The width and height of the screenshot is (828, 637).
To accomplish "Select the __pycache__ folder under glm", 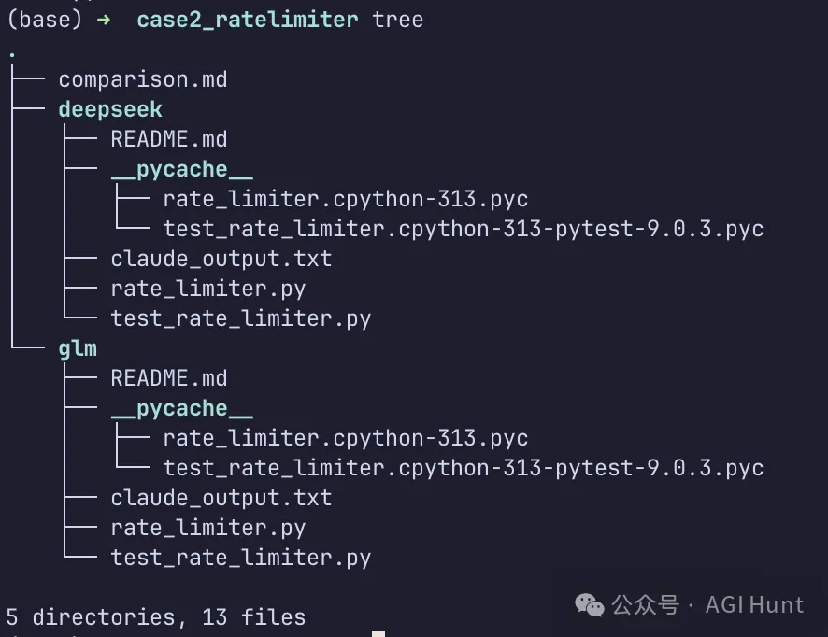I will click(x=181, y=408).
